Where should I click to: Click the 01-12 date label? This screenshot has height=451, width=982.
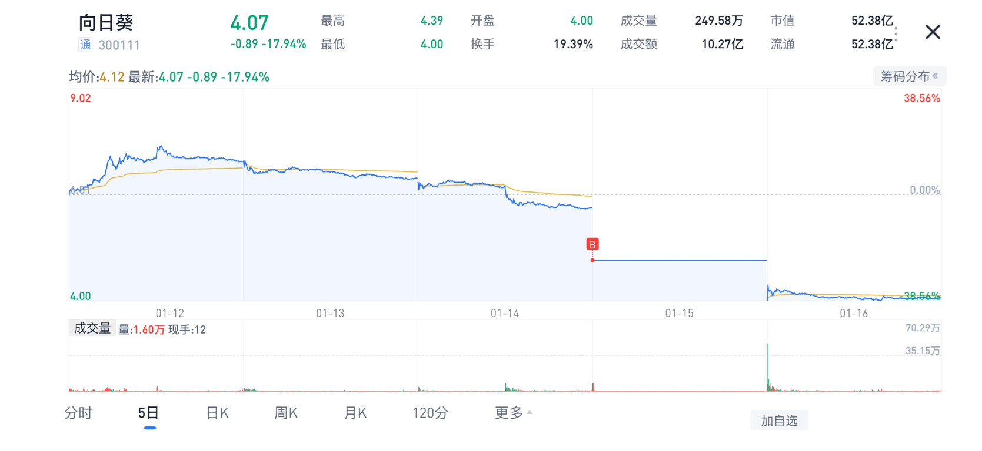point(170,314)
